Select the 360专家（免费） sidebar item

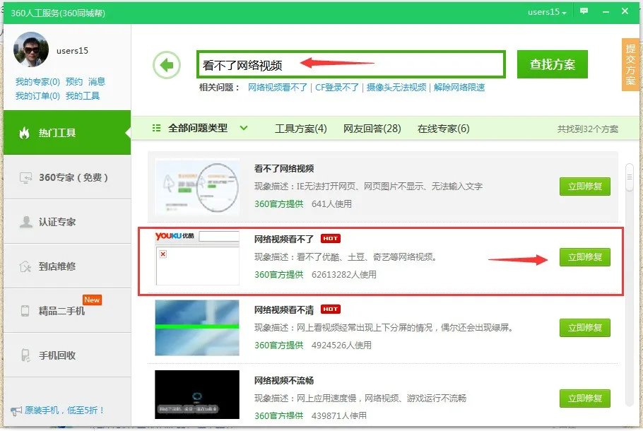(x=64, y=177)
